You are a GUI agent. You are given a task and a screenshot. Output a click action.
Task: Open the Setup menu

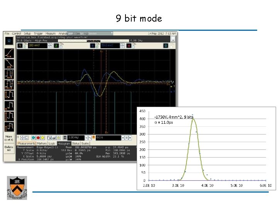point(27,34)
